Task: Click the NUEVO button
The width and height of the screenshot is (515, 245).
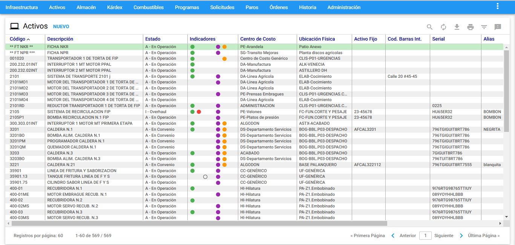Action: [61, 27]
